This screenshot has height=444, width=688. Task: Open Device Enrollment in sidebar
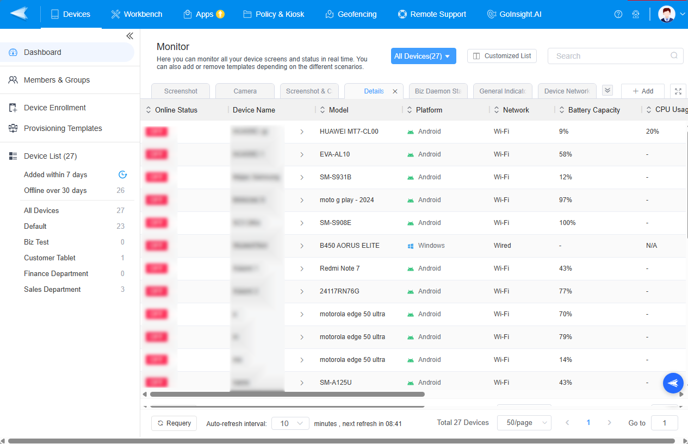coord(67,108)
